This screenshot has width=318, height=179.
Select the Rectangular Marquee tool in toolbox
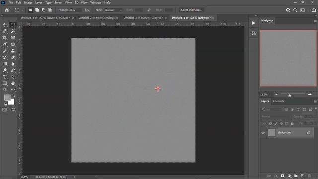pos(13,25)
